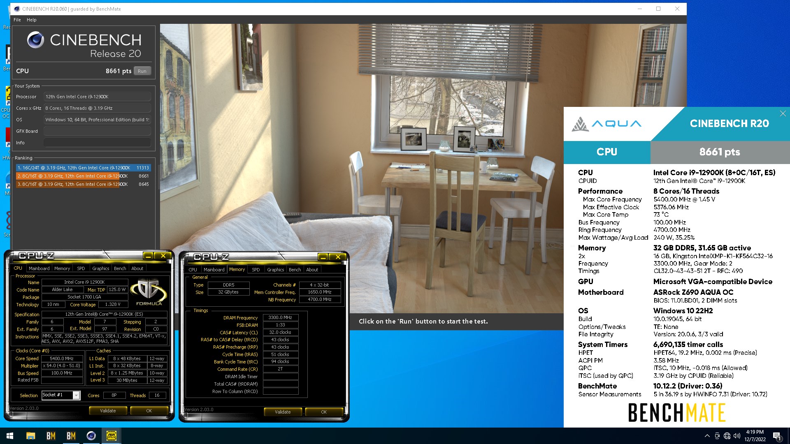Open Graphics tab in right CPU-Z window
790x444 pixels.
pyautogui.click(x=276, y=270)
